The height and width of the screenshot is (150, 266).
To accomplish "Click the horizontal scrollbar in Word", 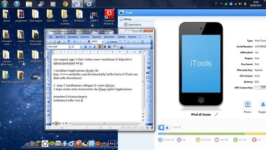I will (104, 123).
